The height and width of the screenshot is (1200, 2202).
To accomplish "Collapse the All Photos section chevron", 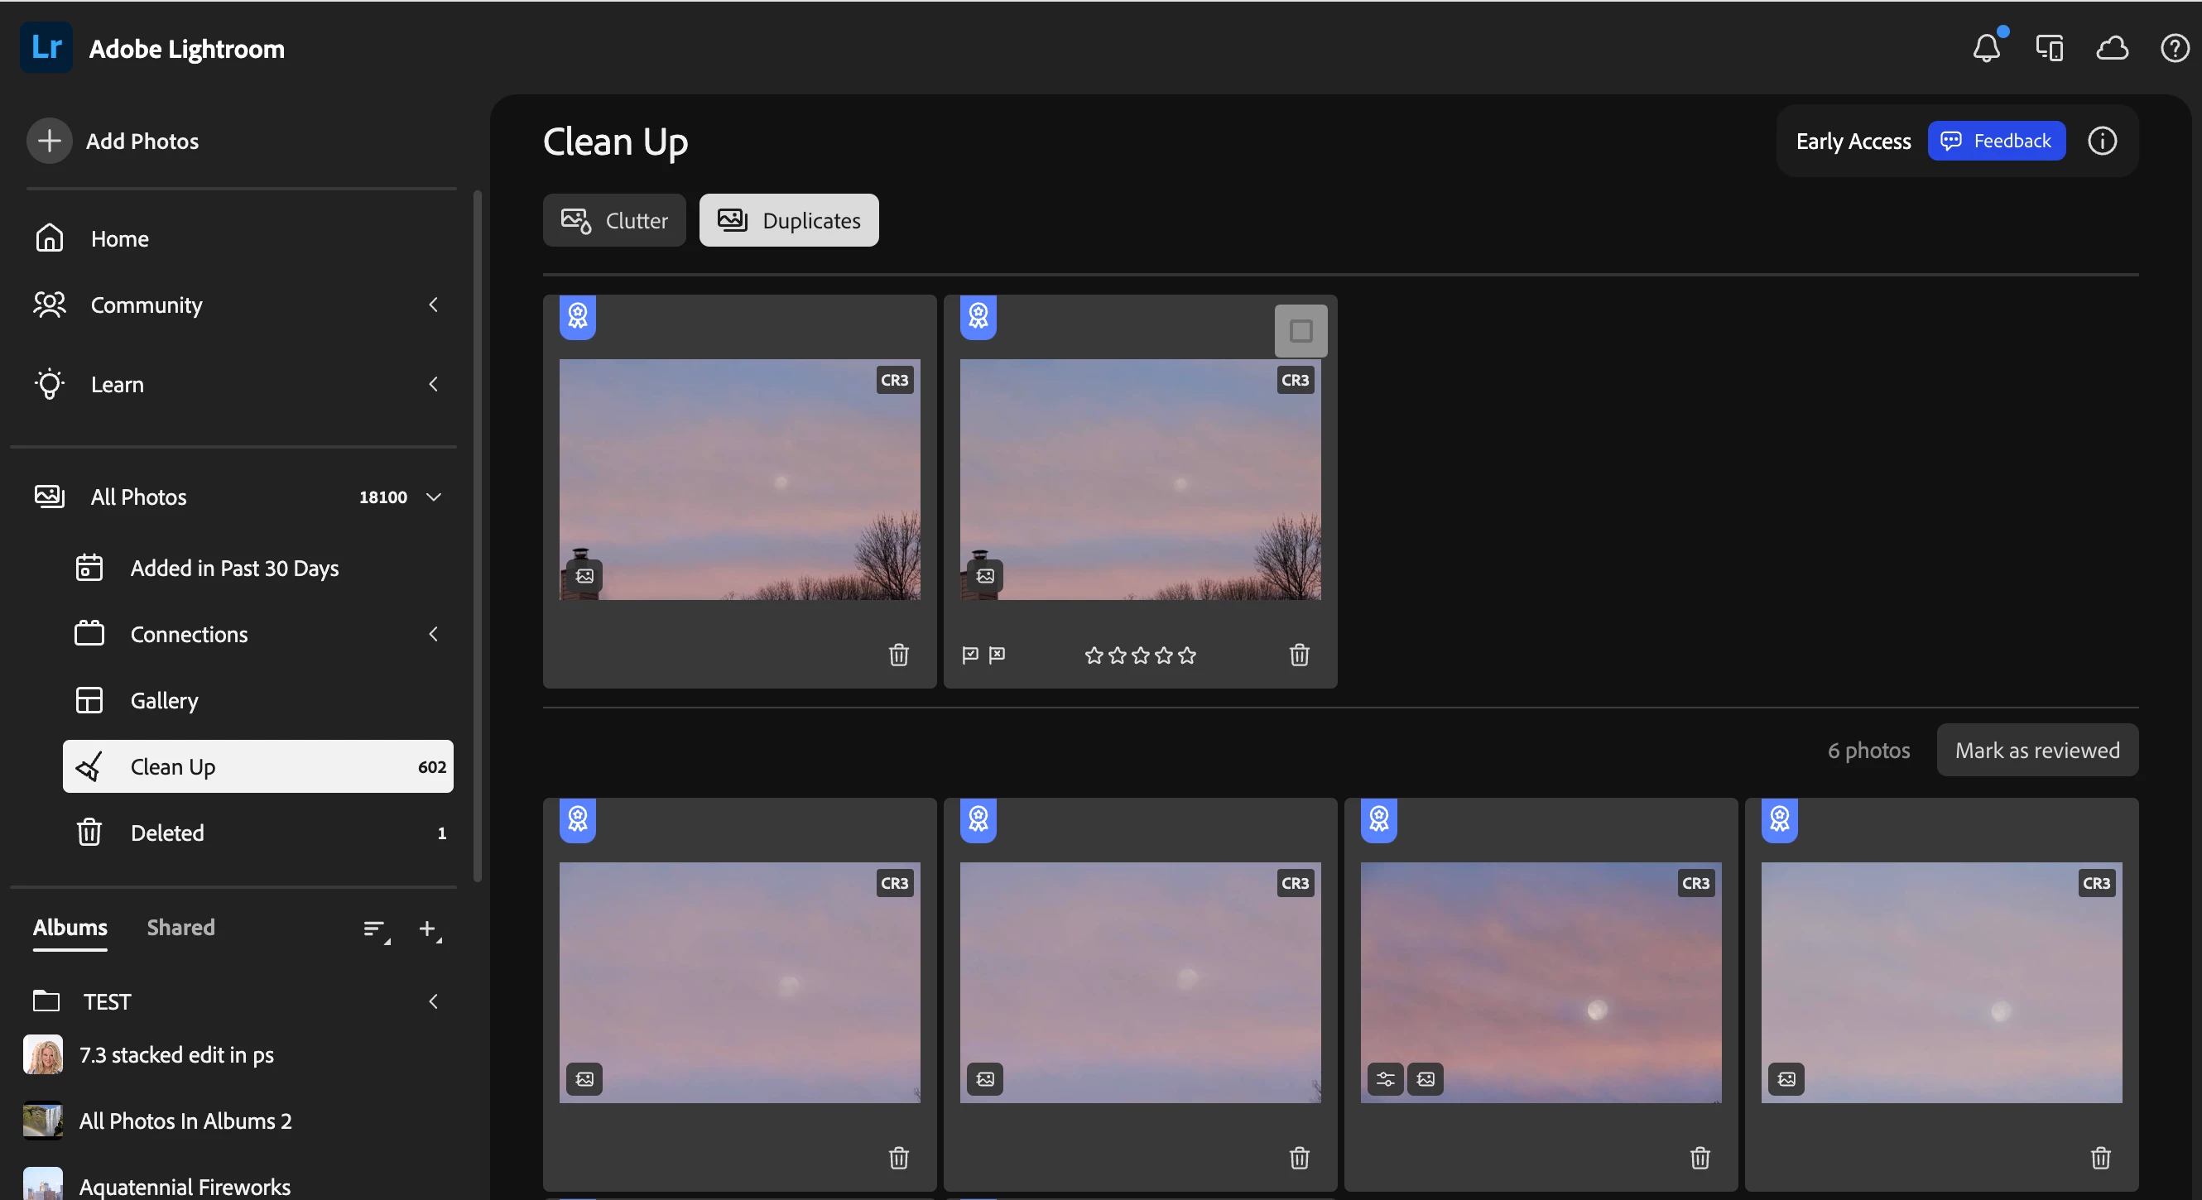I will [x=434, y=497].
